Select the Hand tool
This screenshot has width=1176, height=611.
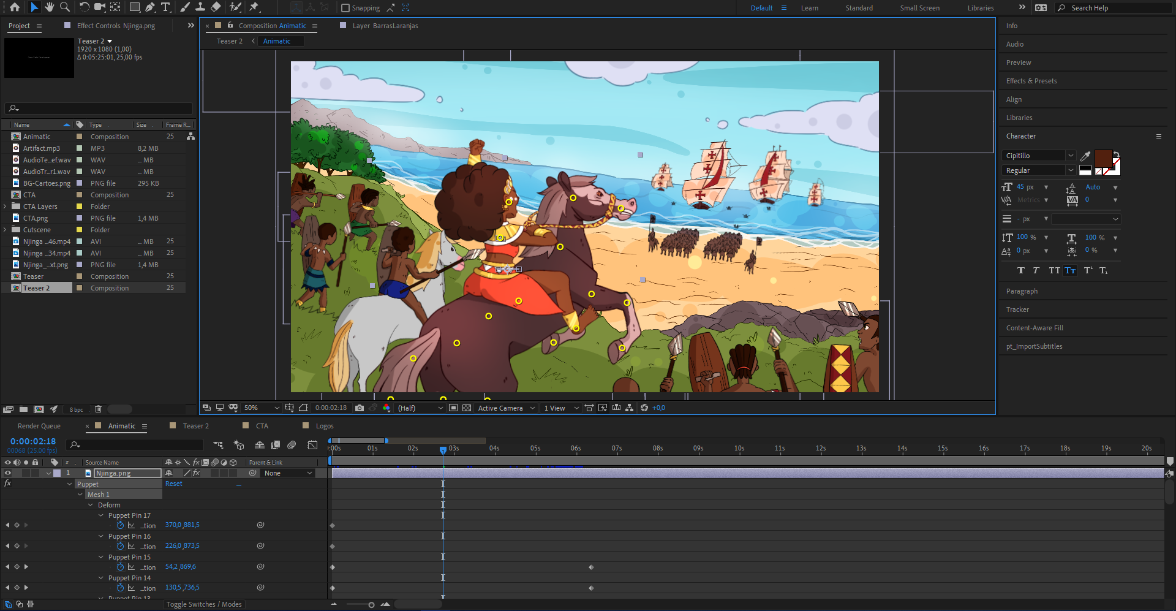(50, 7)
